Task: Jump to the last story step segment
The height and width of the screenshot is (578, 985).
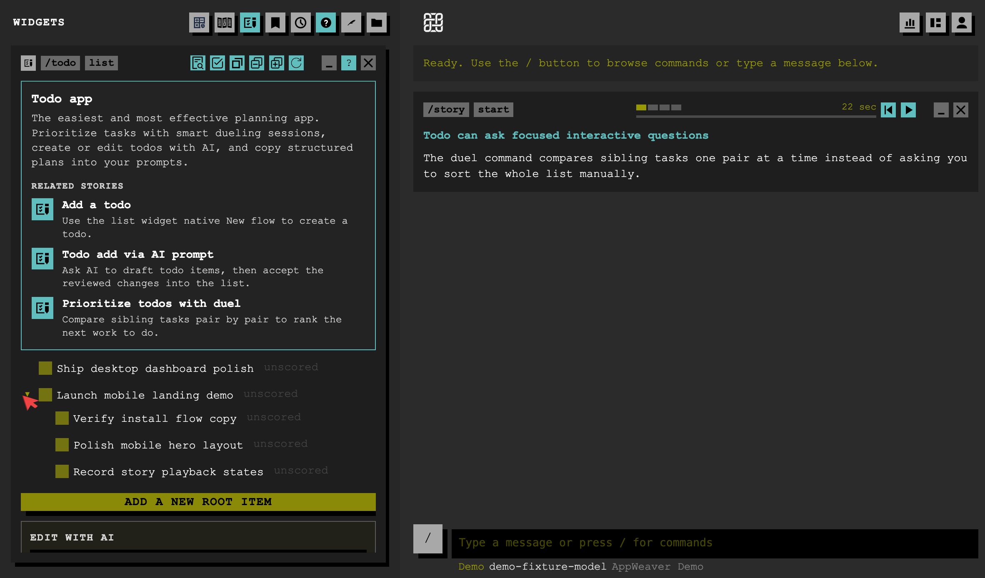Action: (676, 107)
